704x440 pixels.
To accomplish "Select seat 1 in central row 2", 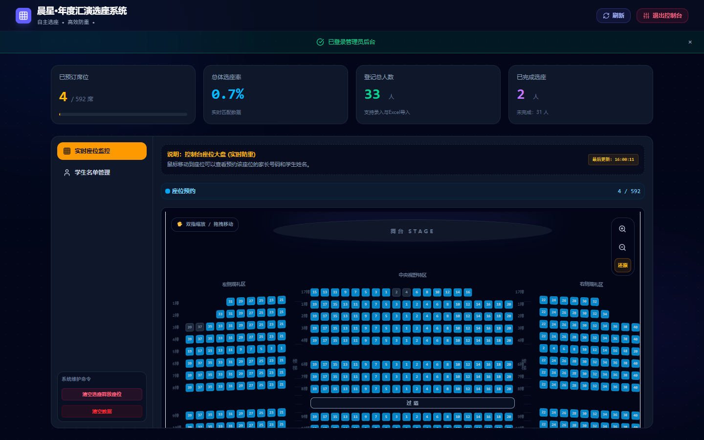I will tap(407, 316).
